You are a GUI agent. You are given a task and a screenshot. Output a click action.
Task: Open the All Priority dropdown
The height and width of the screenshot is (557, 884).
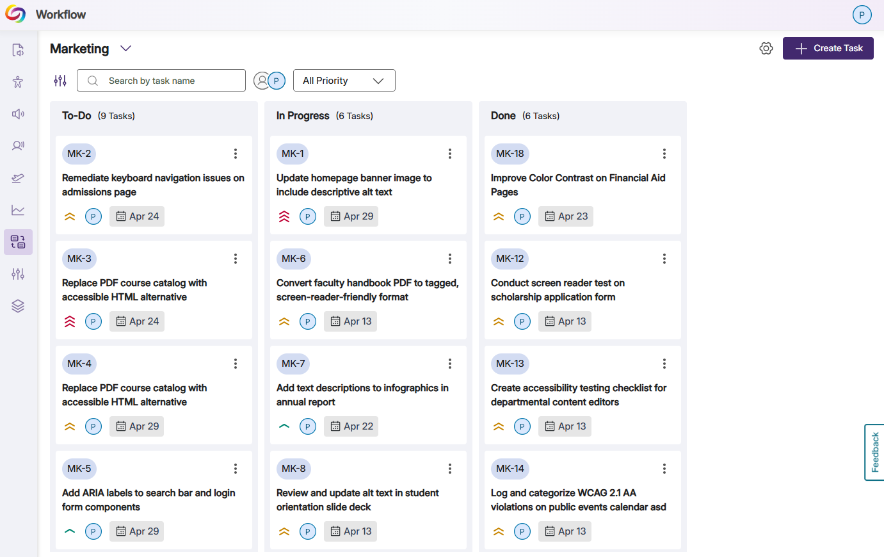coord(344,81)
